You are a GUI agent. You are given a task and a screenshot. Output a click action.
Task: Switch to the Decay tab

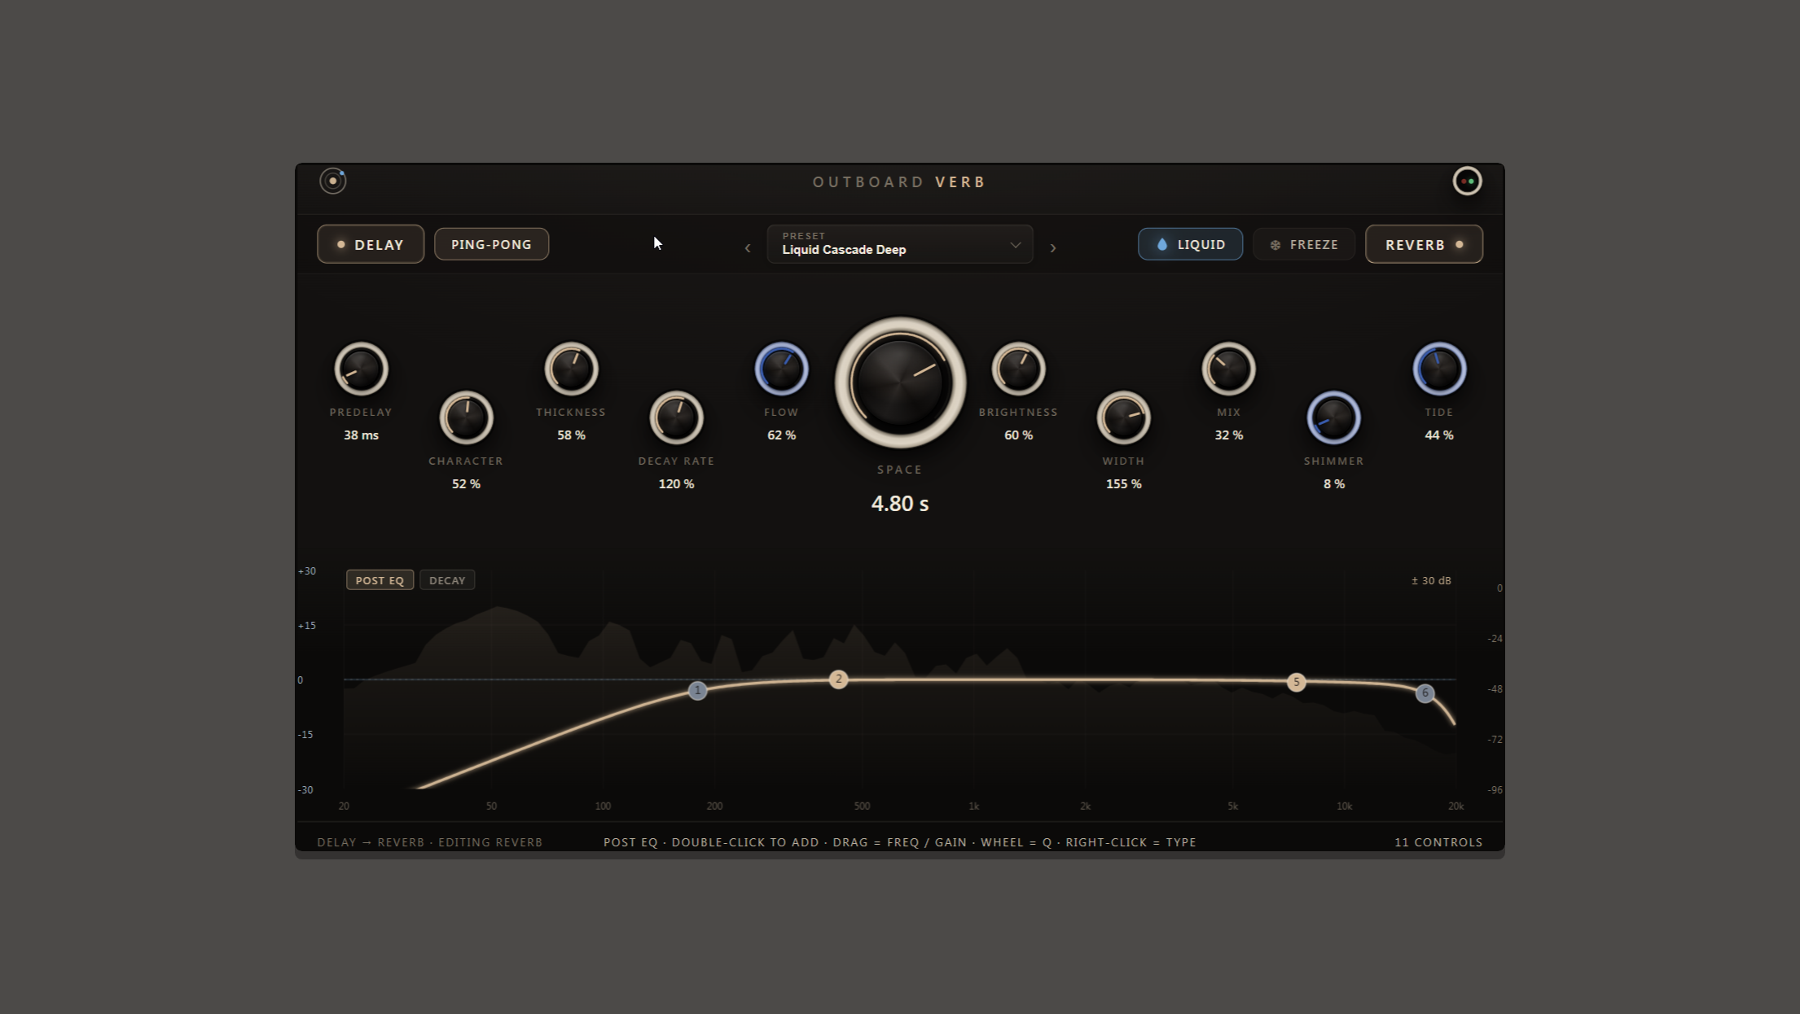(x=447, y=580)
